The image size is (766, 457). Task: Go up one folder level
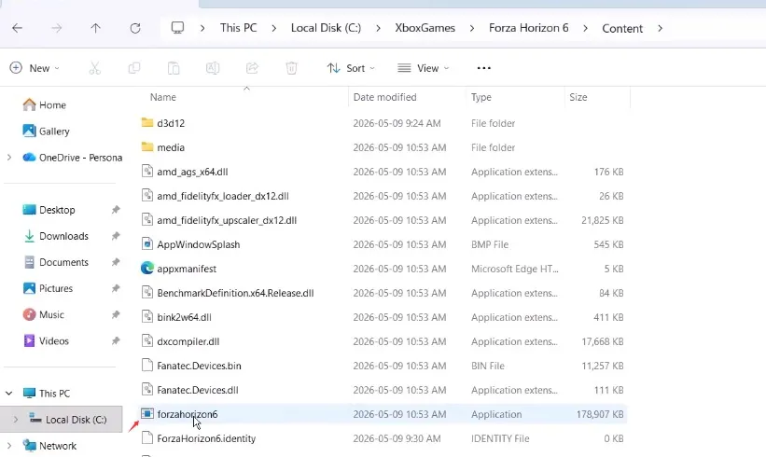pos(96,28)
